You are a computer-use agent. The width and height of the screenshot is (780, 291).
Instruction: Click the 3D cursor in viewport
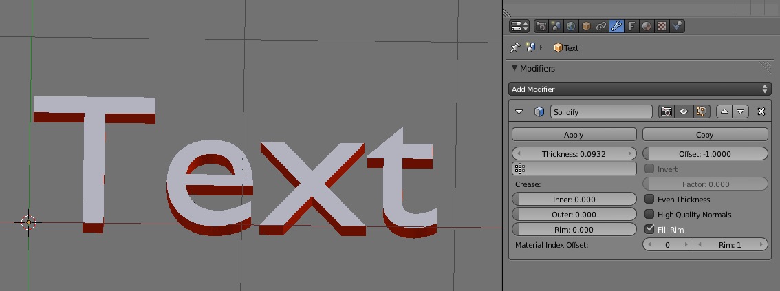coord(29,222)
